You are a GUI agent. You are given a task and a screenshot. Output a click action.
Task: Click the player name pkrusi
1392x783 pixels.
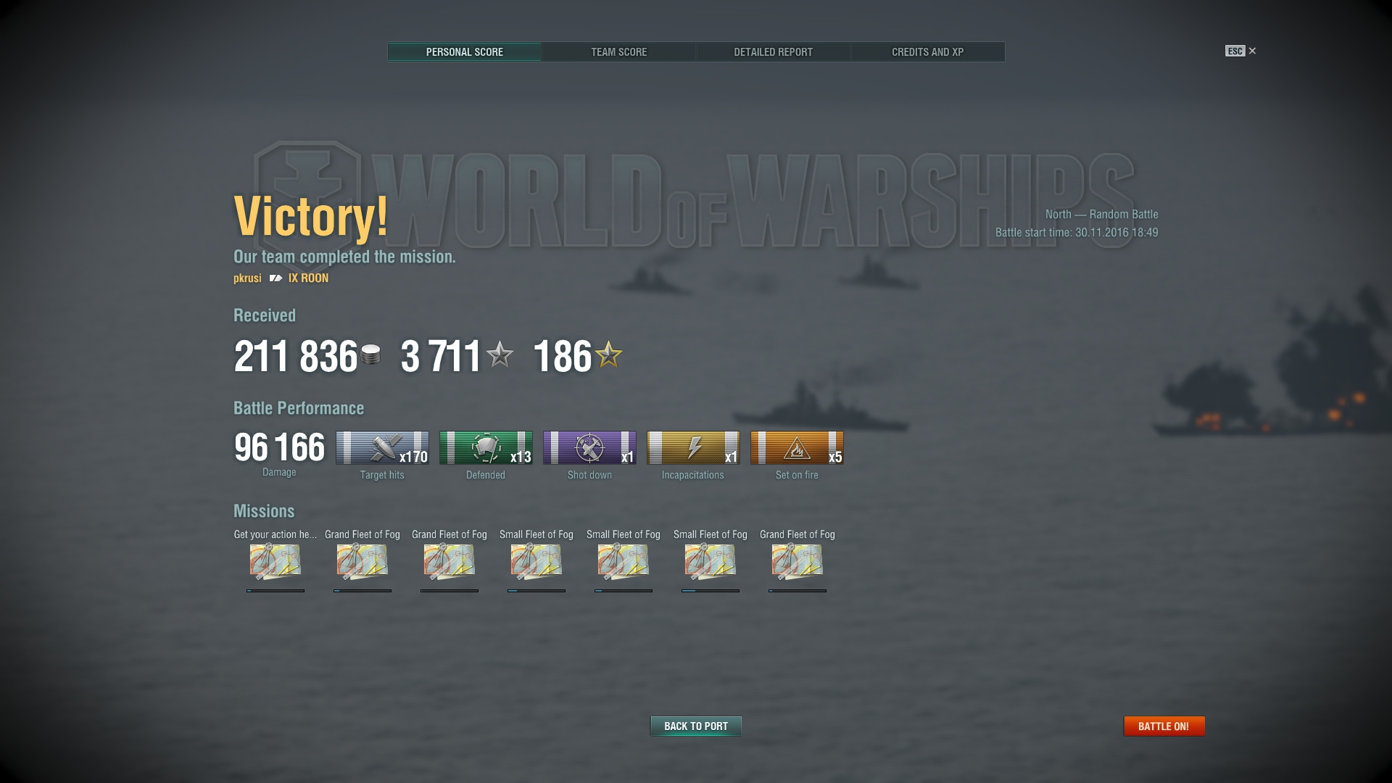[x=247, y=278]
